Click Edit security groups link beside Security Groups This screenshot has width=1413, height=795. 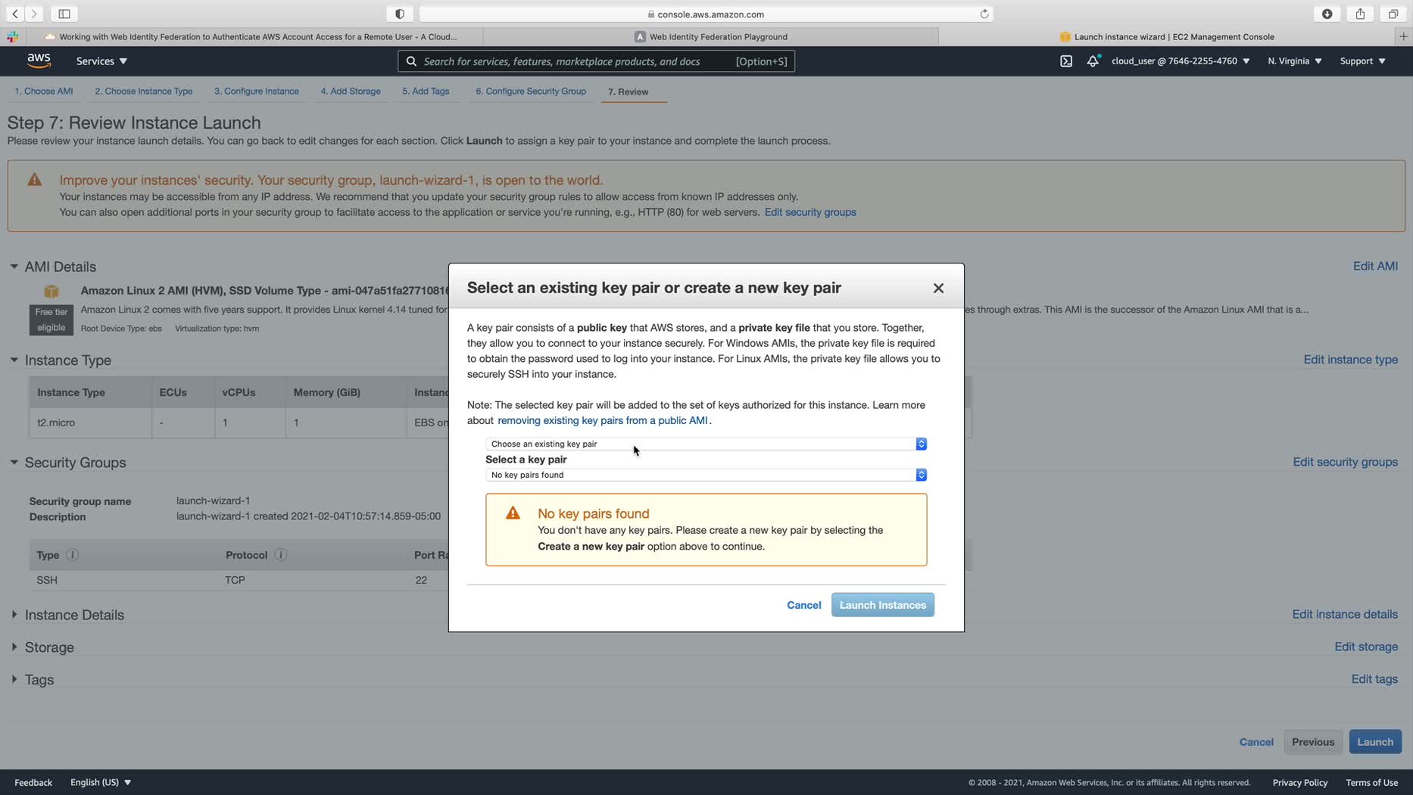click(1346, 462)
